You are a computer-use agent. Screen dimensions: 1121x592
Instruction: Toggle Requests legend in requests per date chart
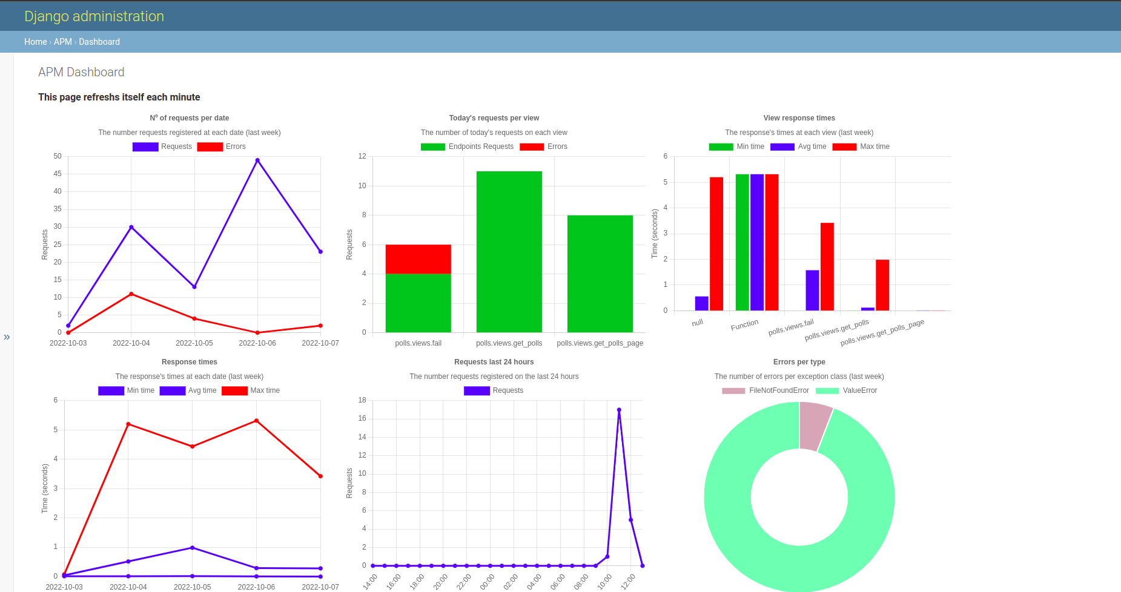coord(162,146)
